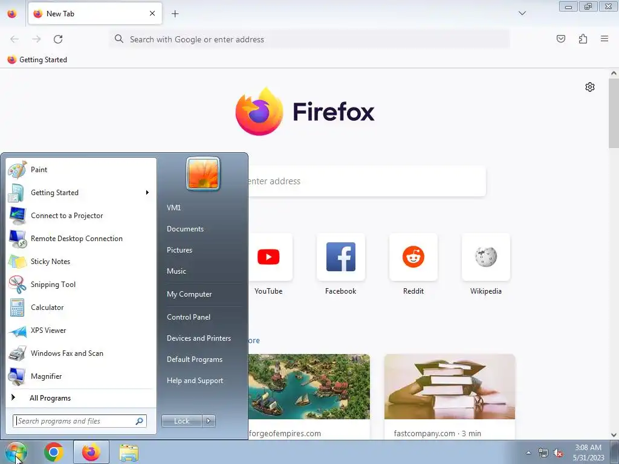The image size is (619, 464).
Task: Click the Lock button
Action: (181, 421)
